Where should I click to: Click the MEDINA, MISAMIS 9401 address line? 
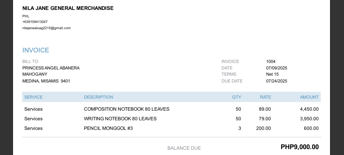46,81
